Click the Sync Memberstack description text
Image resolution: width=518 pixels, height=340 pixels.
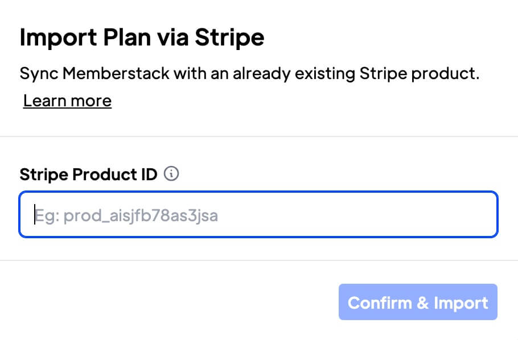pyautogui.click(x=249, y=73)
